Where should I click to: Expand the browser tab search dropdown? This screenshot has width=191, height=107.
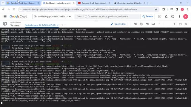[x=3, y=3]
